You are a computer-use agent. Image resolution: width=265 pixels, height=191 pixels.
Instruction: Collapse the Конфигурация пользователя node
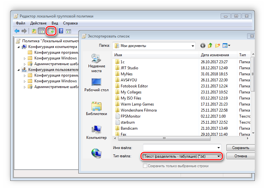pyautogui.click(x=18, y=70)
